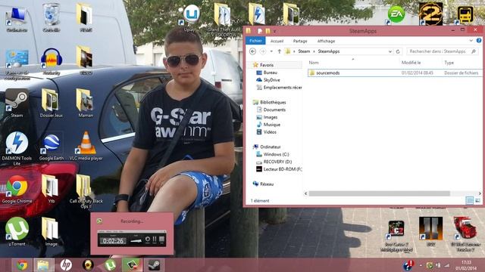485x272 pixels.
Task: Open Musique library in navigation pane
Action: tap(268, 125)
